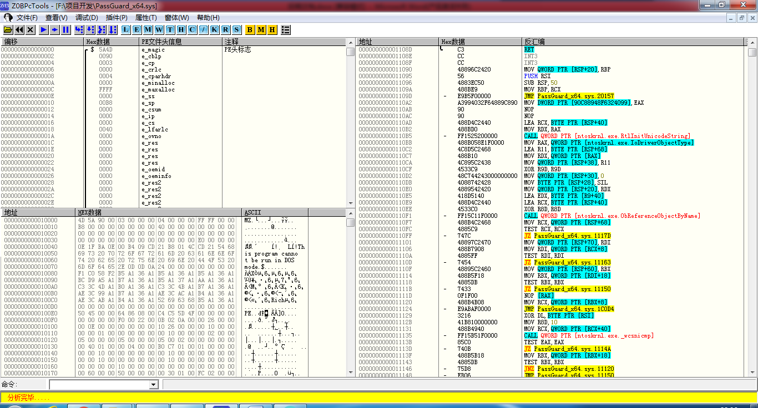This screenshot has height=408, width=758.
Task: Click the blue C toolbar button
Action: coord(193,29)
